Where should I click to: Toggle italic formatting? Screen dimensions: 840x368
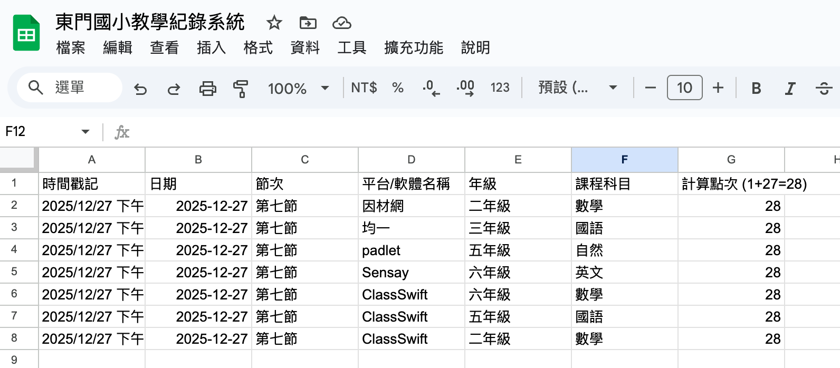tap(790, 88)
